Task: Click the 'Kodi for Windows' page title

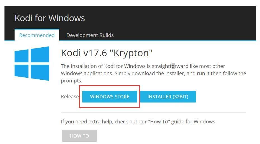Action: pos(50,18)
